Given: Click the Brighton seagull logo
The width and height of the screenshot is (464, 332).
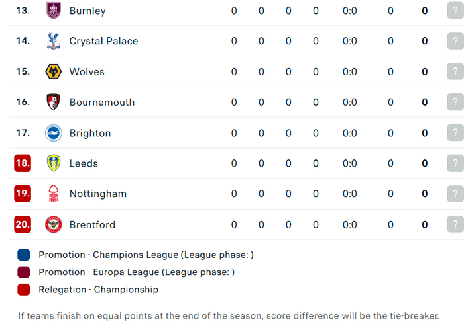Looking at the screenshot, I should coord(54,133).
